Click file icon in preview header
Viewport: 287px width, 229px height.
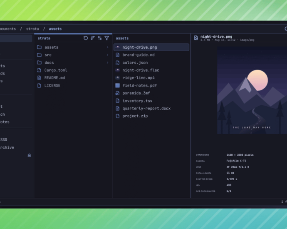(196, 38)
